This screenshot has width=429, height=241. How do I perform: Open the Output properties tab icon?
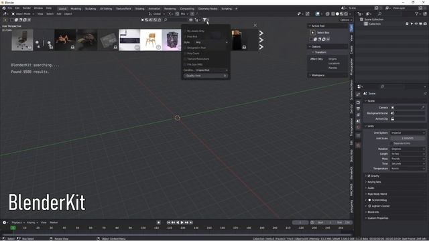(x=358, y=108)
